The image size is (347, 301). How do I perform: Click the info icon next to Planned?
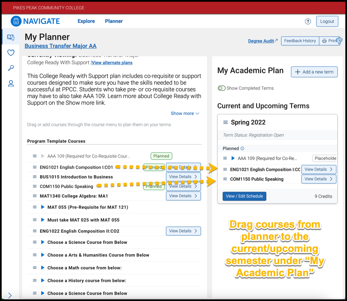coord(242,148)
